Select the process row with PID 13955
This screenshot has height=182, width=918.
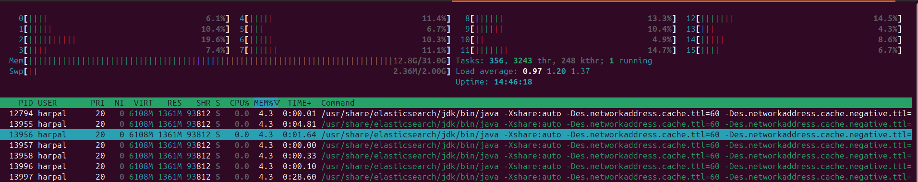point(456,124)
